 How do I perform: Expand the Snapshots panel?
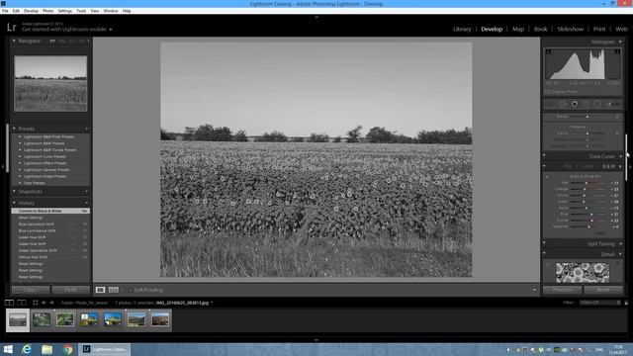coord(14,191)
